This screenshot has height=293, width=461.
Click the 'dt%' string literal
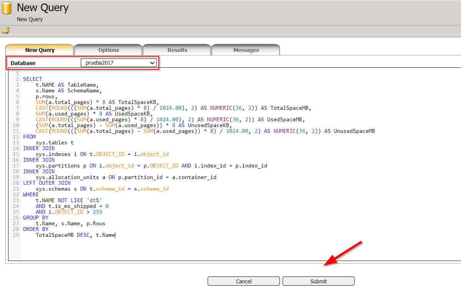pos(94,200)
